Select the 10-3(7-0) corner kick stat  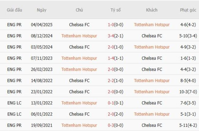188,92
